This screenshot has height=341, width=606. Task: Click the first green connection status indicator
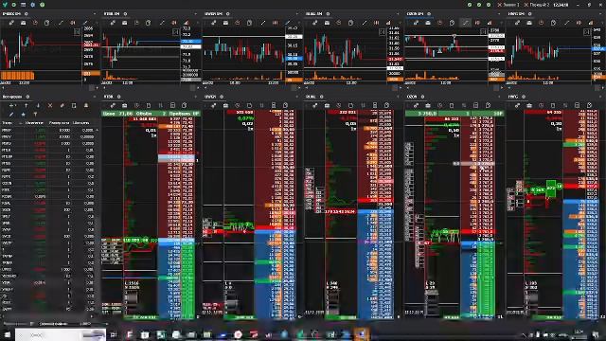click(470, 5)
